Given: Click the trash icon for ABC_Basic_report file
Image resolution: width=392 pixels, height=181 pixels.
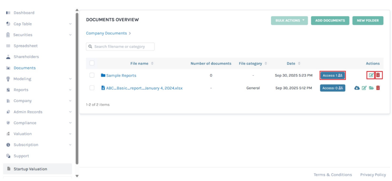Looking at the screenshot, I should point(378,88).
